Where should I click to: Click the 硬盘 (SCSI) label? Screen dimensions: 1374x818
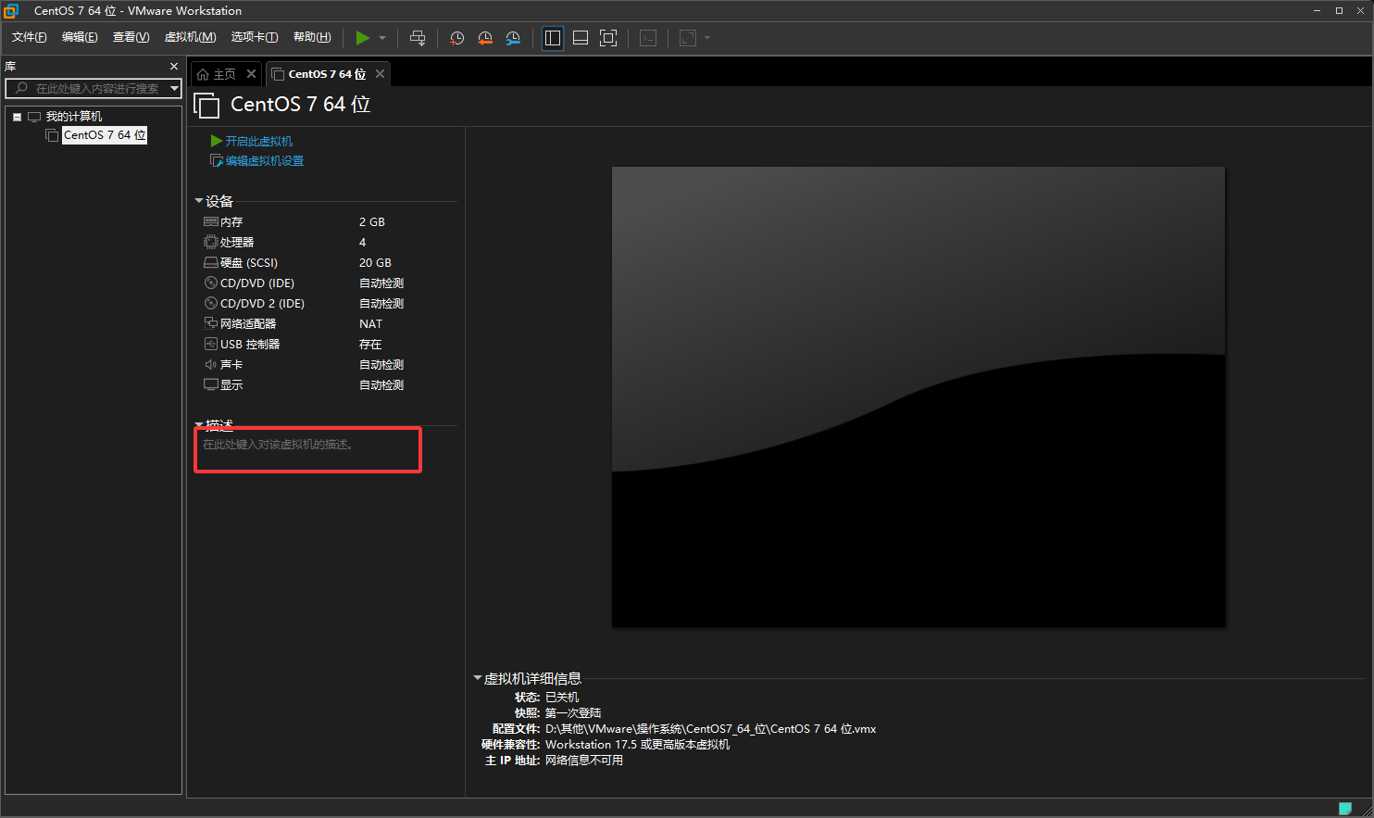point(249,263)
